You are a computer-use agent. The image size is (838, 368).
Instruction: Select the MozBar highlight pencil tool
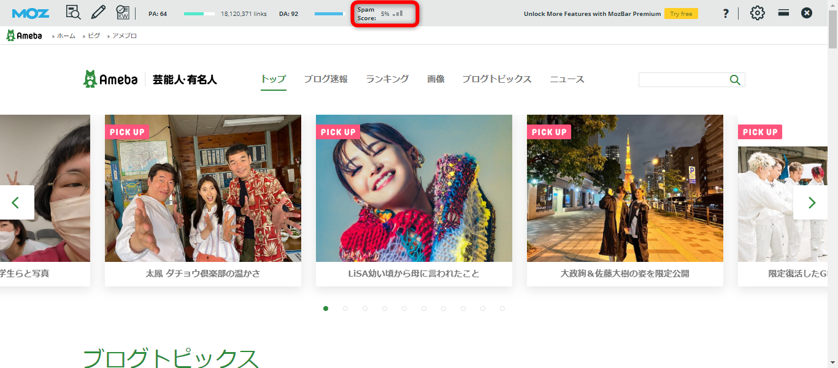point(98,13)
